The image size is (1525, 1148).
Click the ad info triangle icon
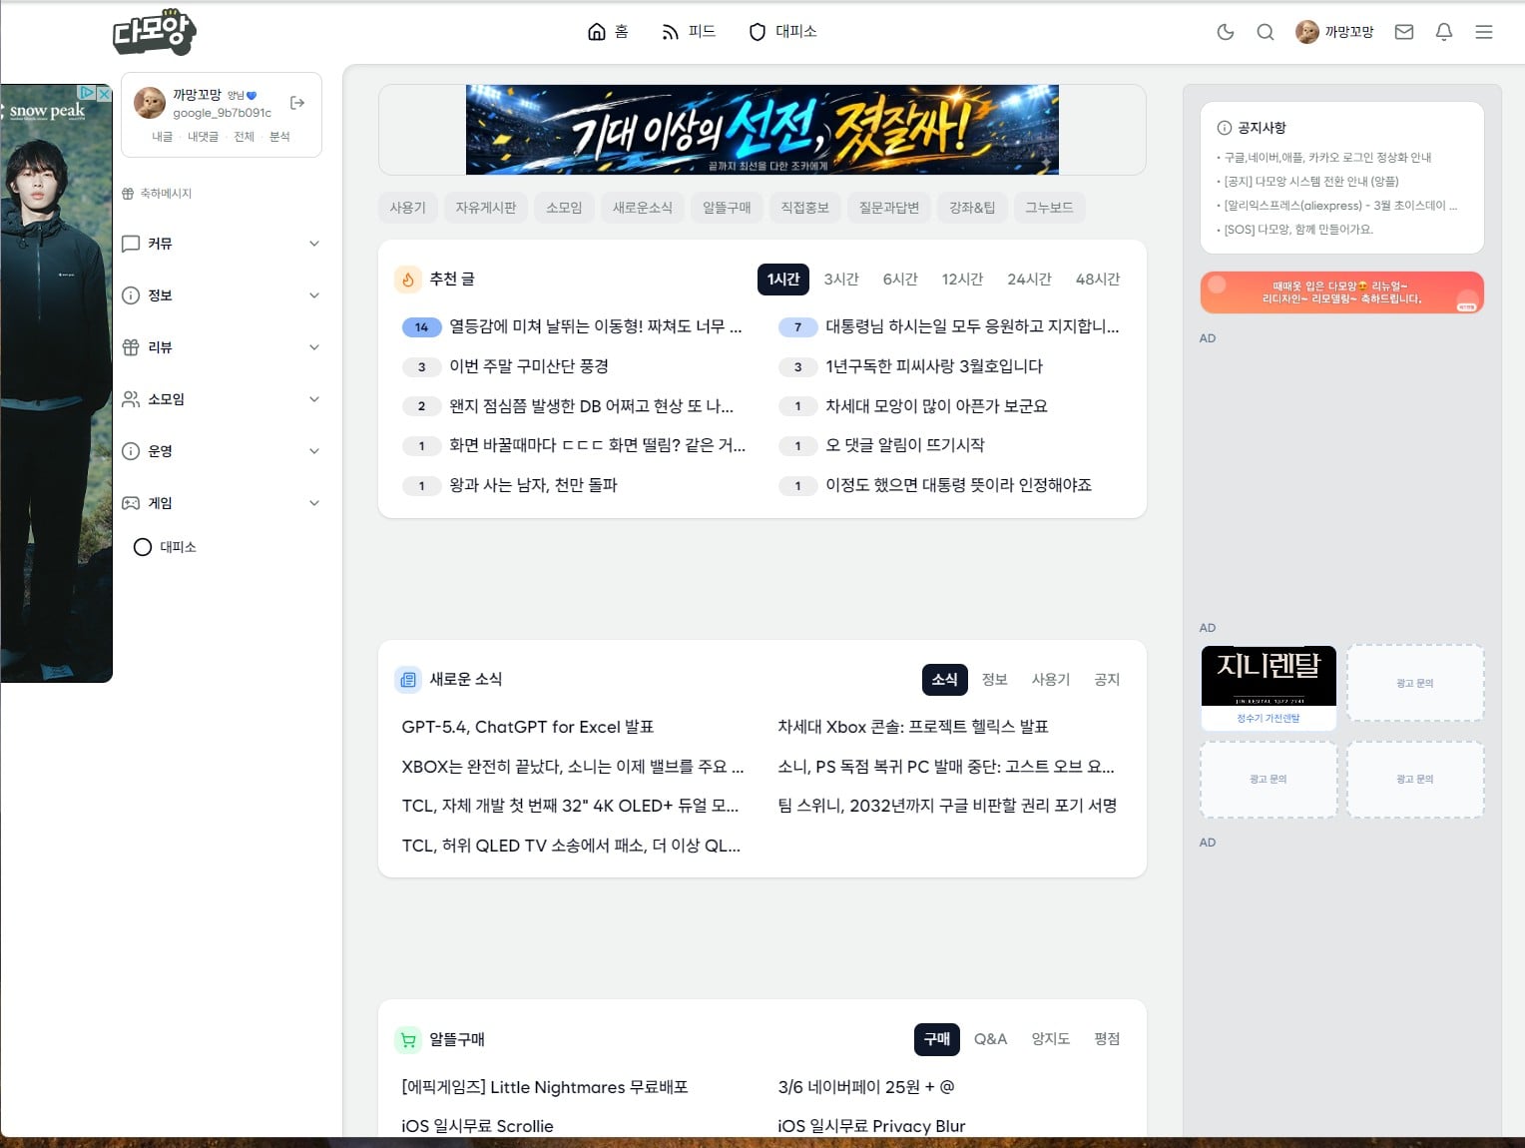88,93
